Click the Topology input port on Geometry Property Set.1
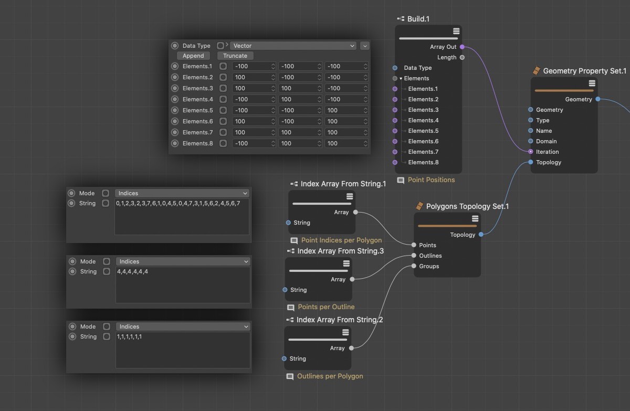The image size is (630, 411). coord(531,162)
